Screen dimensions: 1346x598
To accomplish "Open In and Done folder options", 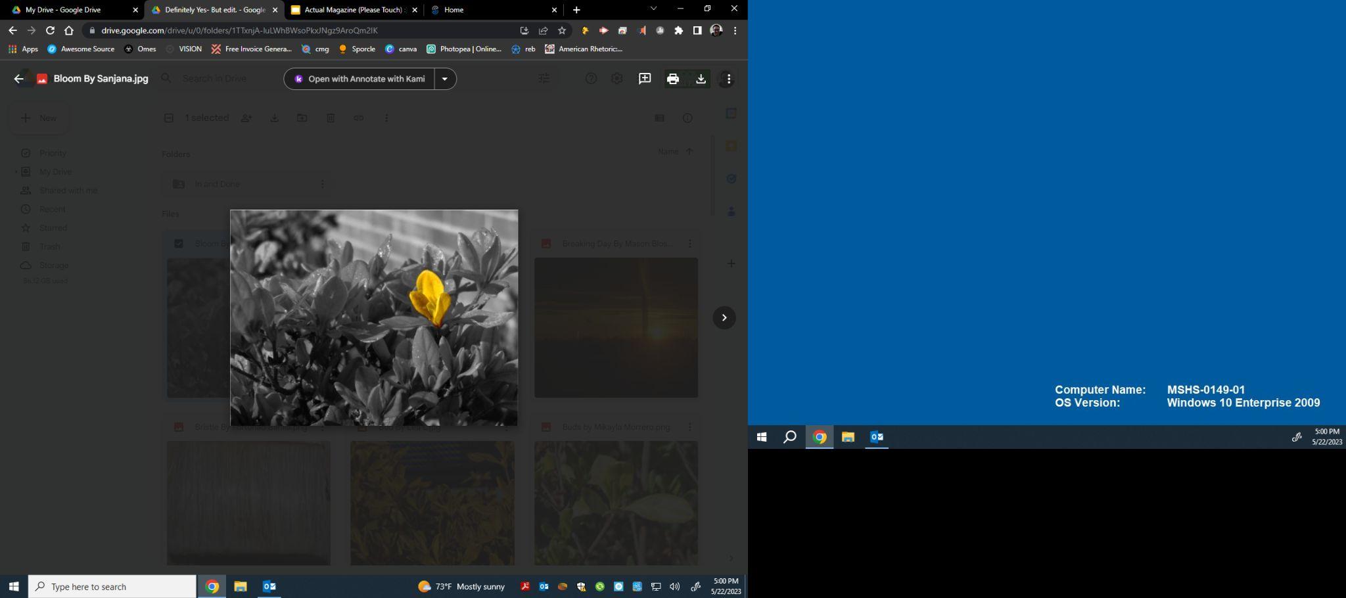I will click(322, 184).
